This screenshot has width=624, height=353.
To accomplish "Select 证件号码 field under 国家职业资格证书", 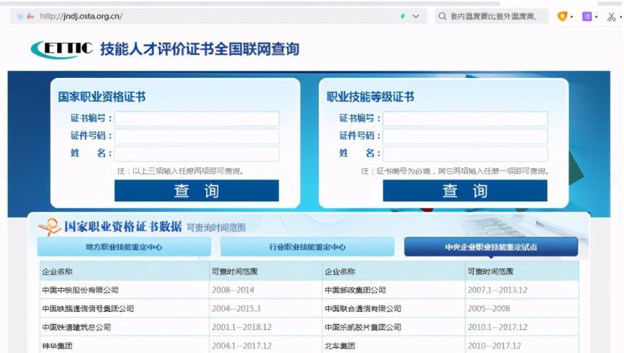I will pos(197,136).
